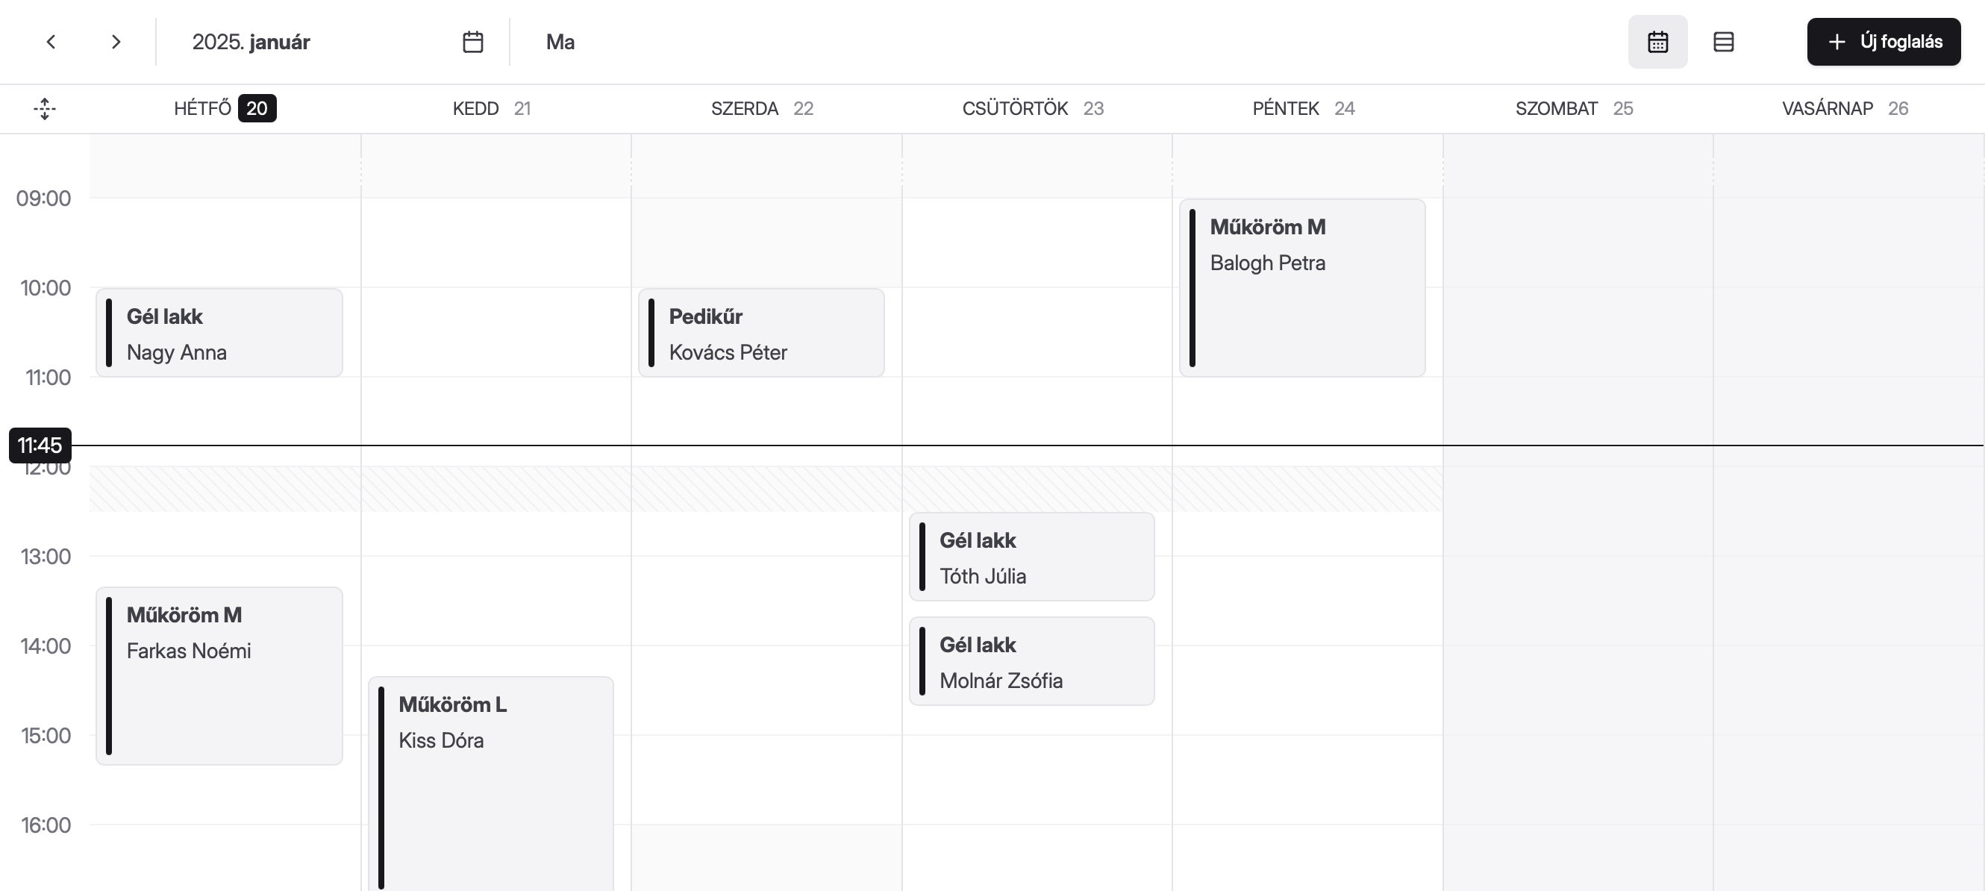1985x891 pixels.
Task: Open the 2025. január month selector
Action: click(251, 42)
